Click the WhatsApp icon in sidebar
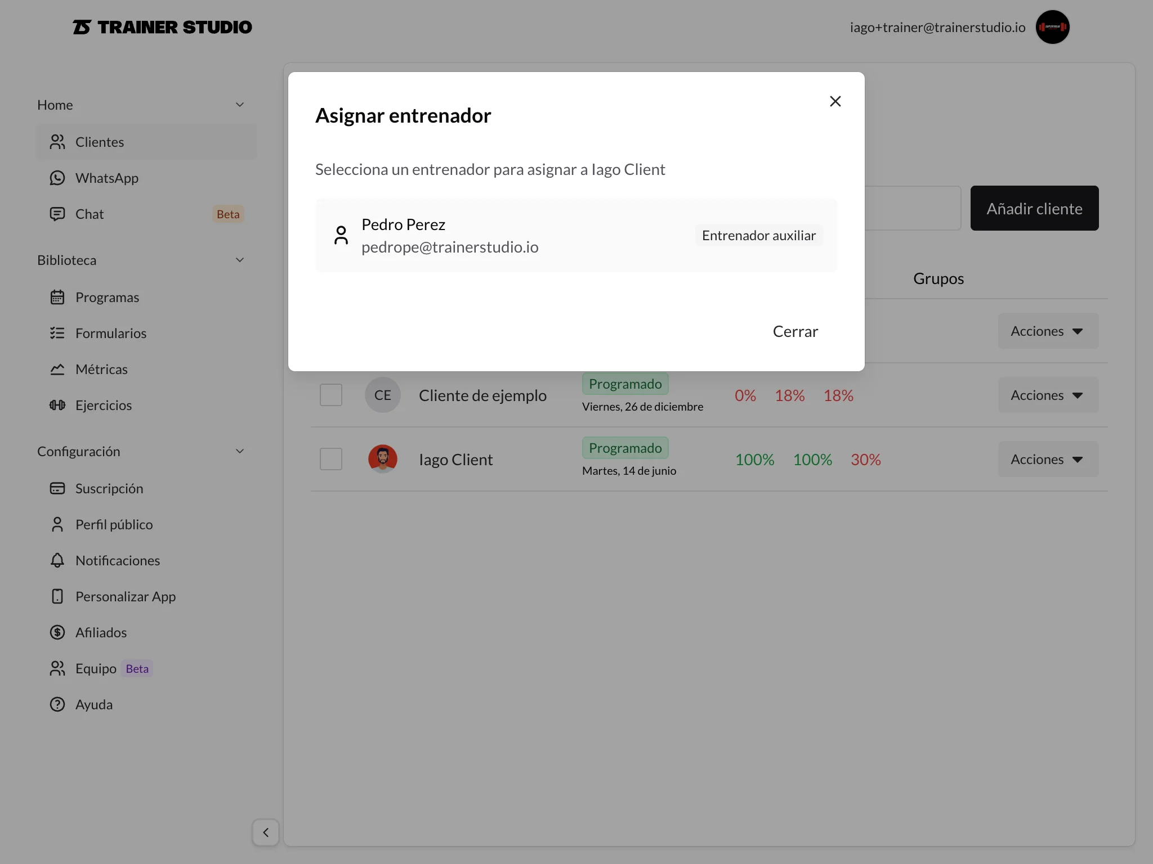The width and height of the screenshot is (1153, 864). [x=57, y=178]
